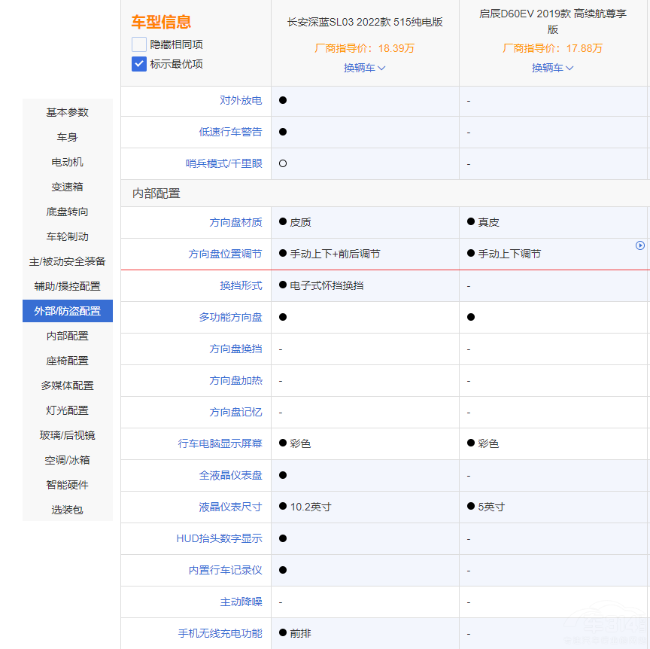
Task: Open the 选装包 section
Action: click(67, 510)
